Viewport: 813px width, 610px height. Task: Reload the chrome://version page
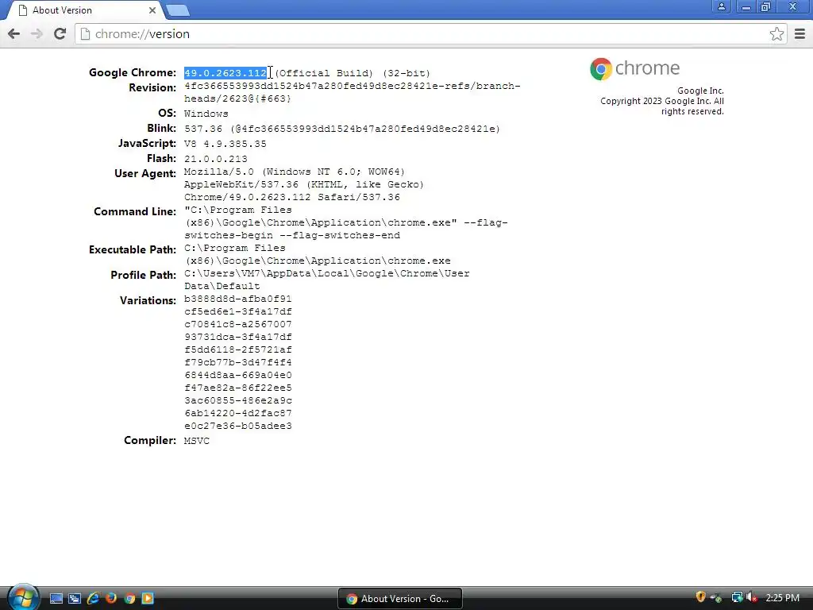pyautogui.click(x=60, y=34)
